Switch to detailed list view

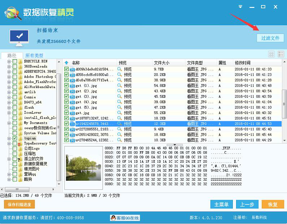[281, 54]
